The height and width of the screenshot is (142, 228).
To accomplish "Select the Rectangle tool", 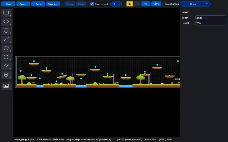I will [7, 13].
